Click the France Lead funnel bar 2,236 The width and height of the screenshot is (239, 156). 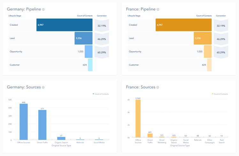click(203, 38)
